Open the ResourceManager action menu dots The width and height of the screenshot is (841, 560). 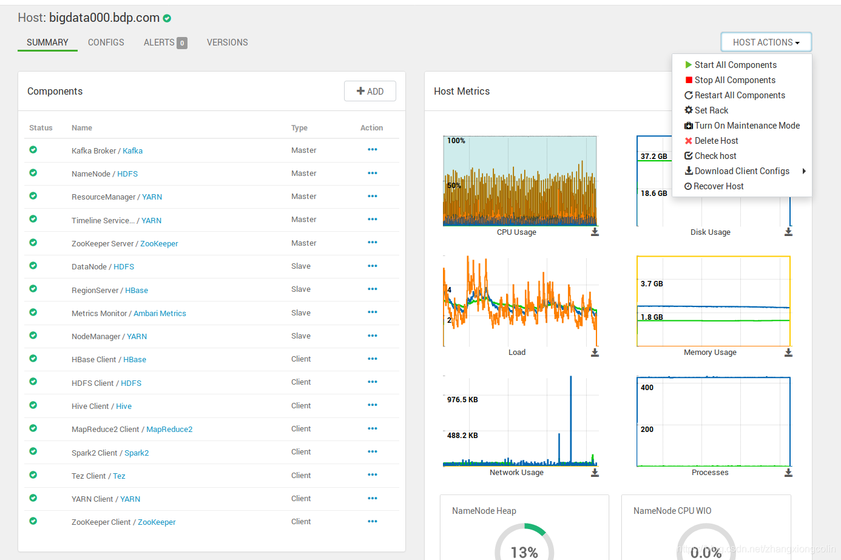point(373,196)
